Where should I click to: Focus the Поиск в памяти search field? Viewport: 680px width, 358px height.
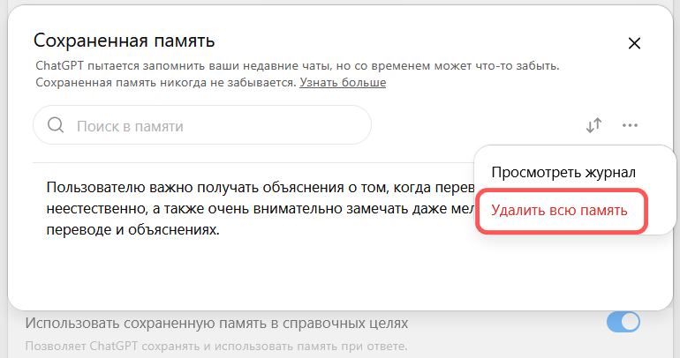click(x=212, y=125)
